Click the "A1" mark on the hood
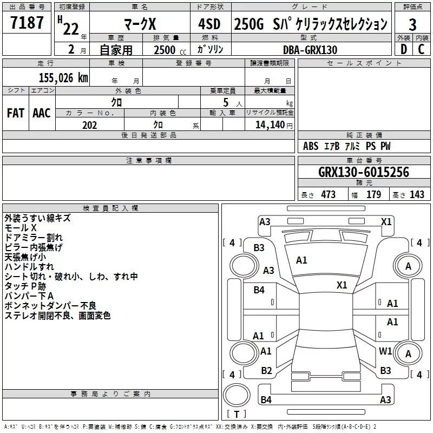Screen dimensions: 433x433 click(301, 260)
